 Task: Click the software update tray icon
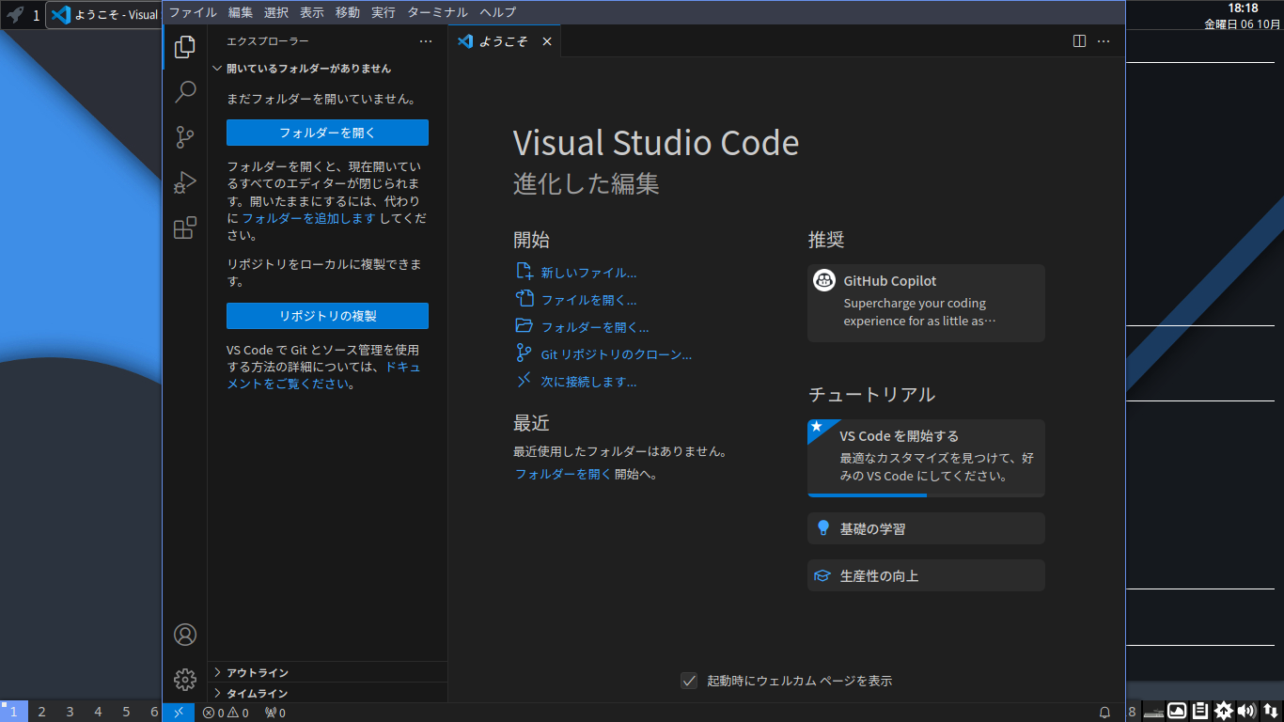(1224, 711)
